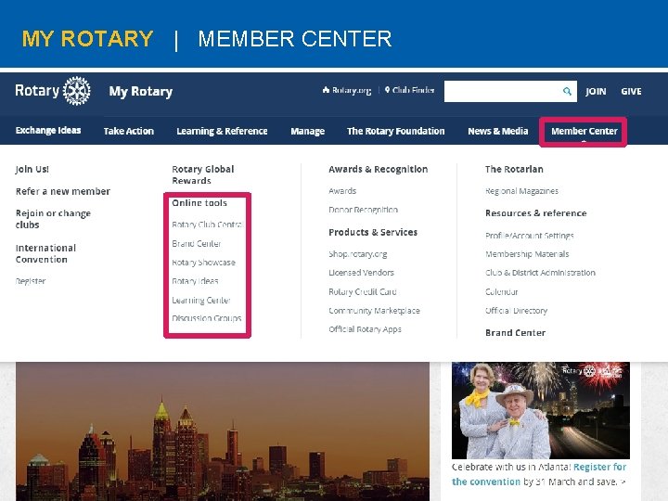Open Rotary Club Central

(208, 225)
